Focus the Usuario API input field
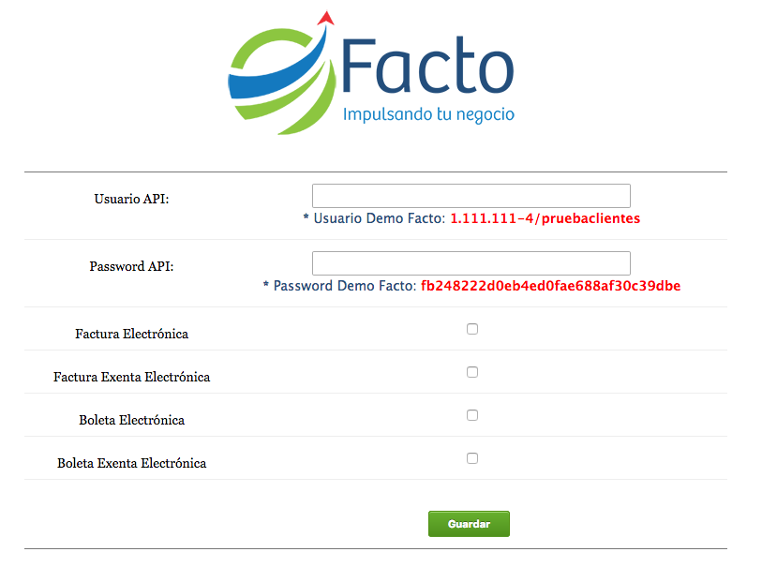This screenshot has height=567, width=762. (471, 196)
